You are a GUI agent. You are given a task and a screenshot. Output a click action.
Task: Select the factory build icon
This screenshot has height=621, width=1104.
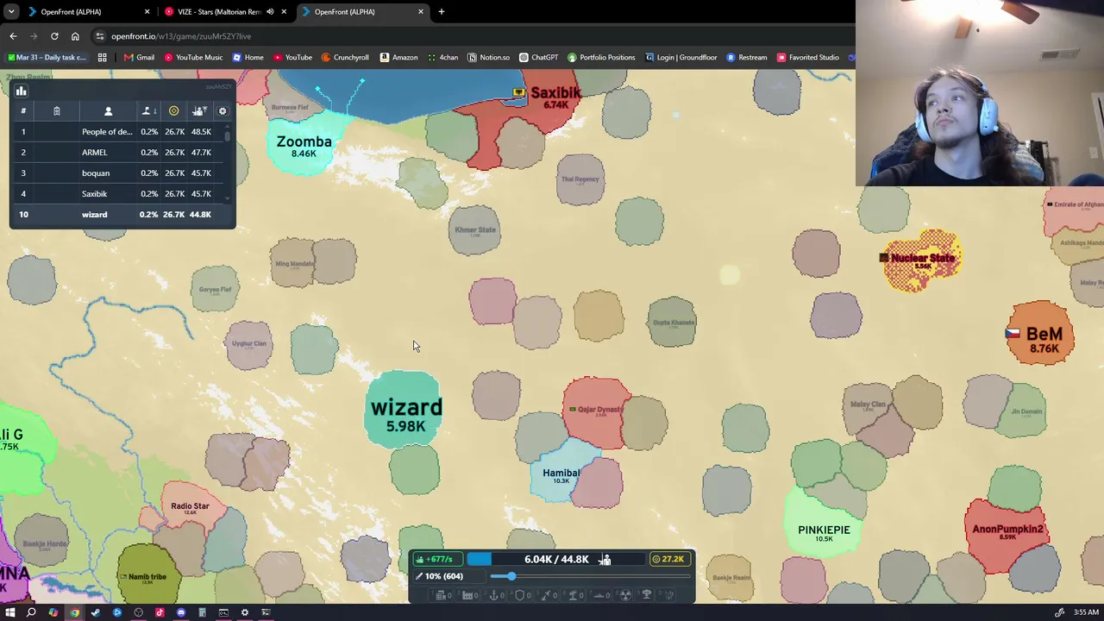[468, 595]
